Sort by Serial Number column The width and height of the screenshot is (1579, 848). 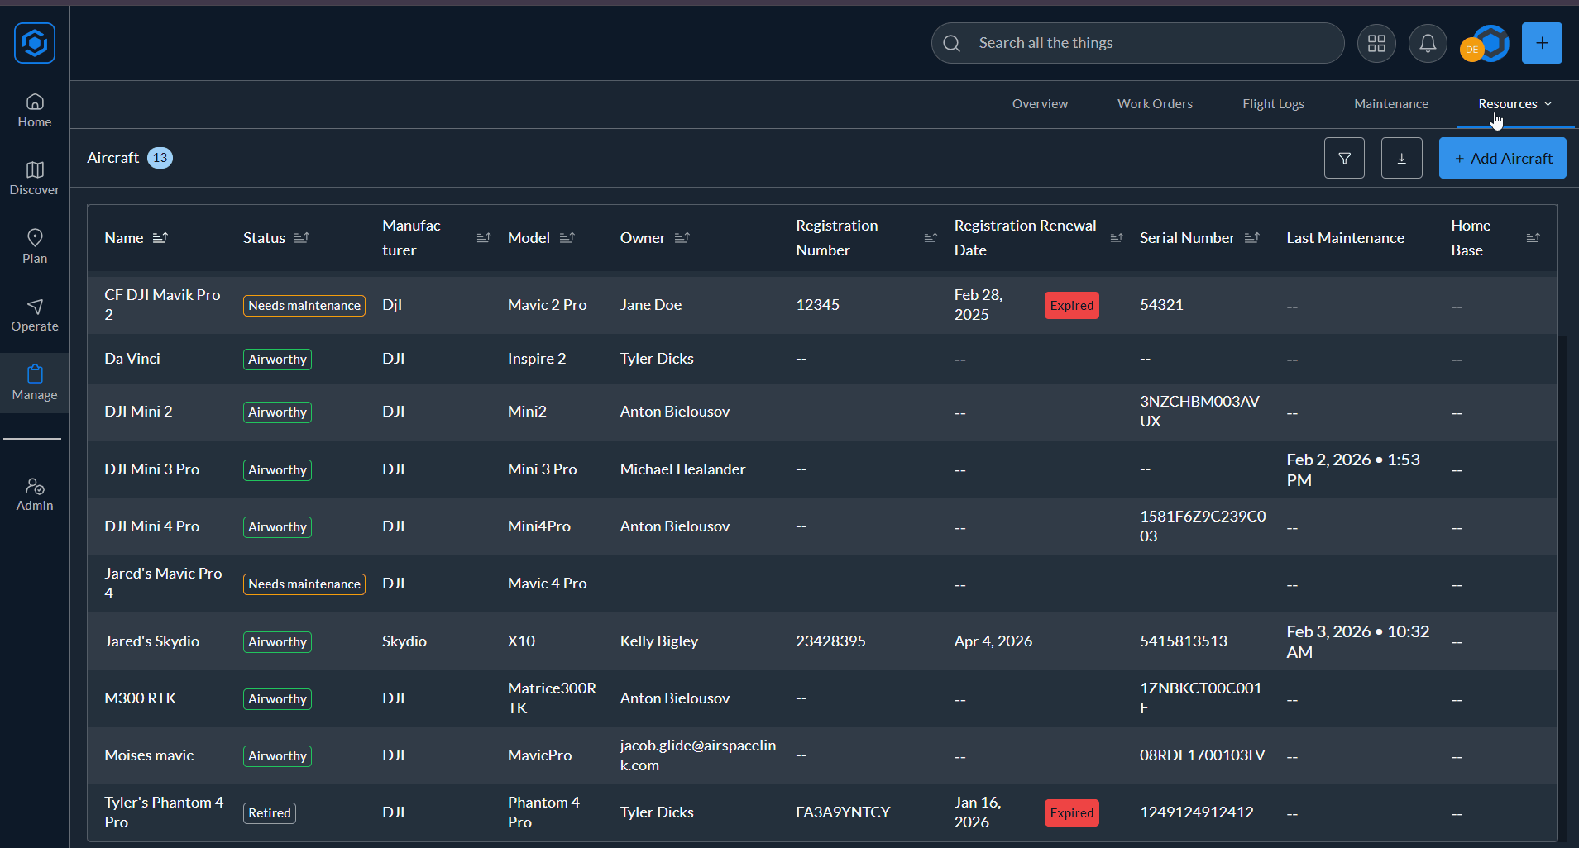pos(1252,238)
